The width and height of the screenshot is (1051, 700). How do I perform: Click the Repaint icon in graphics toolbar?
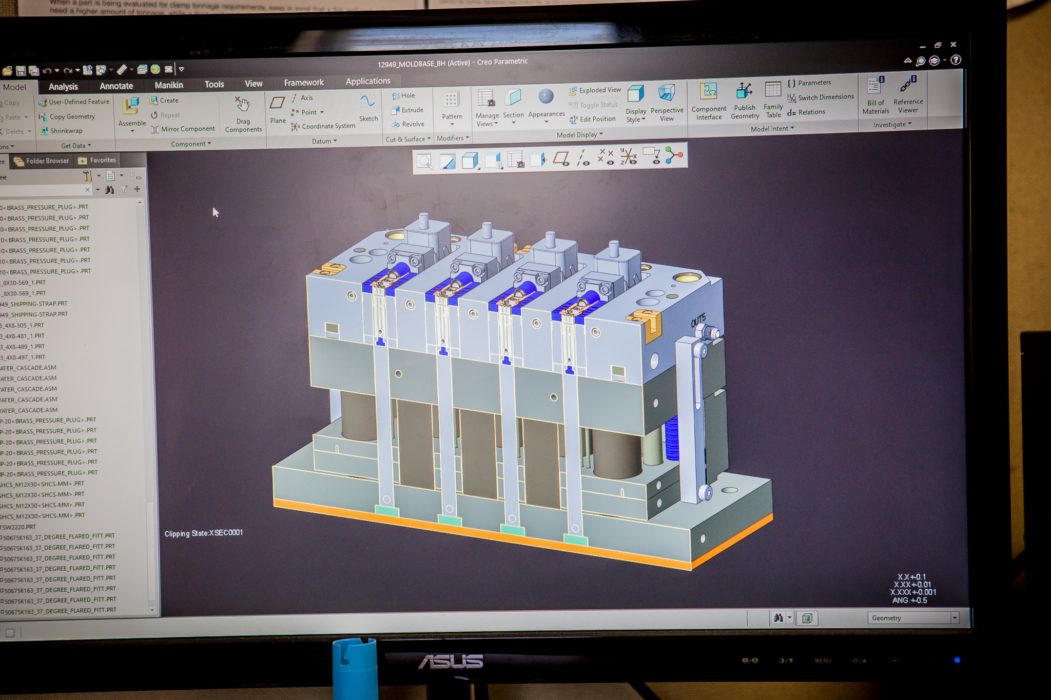point(447,162)
